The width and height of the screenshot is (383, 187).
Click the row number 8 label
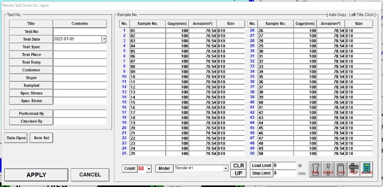pos(124,66)
